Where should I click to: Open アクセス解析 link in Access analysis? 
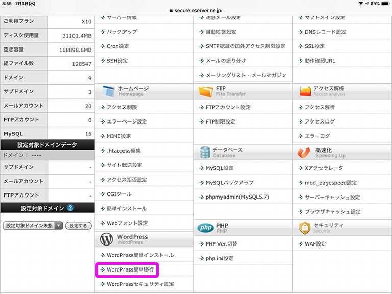(x=320, y=107)
